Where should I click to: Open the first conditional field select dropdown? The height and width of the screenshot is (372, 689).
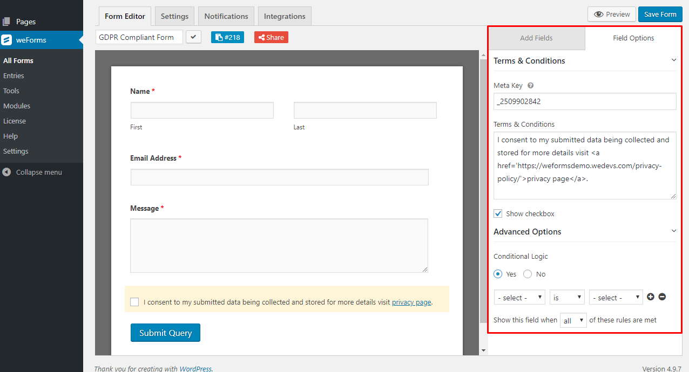(520, 298)
